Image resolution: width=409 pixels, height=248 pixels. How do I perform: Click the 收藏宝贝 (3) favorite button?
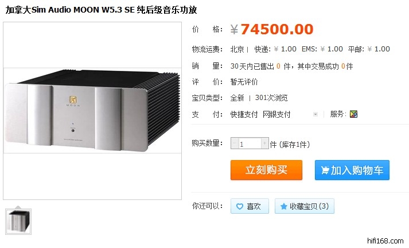point(305,206)
